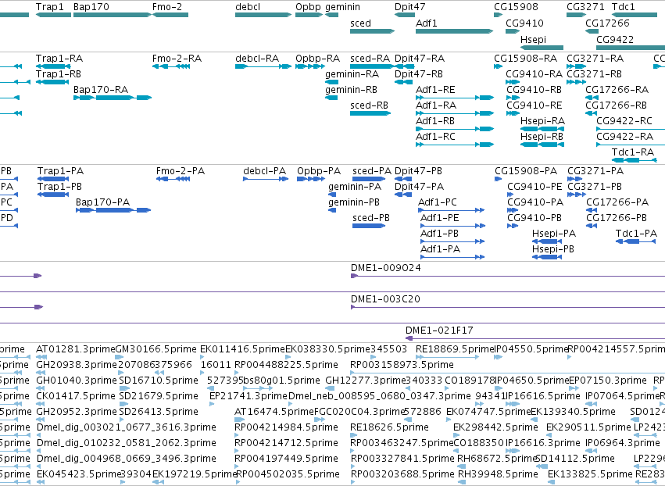This screenshot has height=486, width=665.
Task: Select transcript Adf1-RC
Action: pyautogui.click(x=435, y=137)
